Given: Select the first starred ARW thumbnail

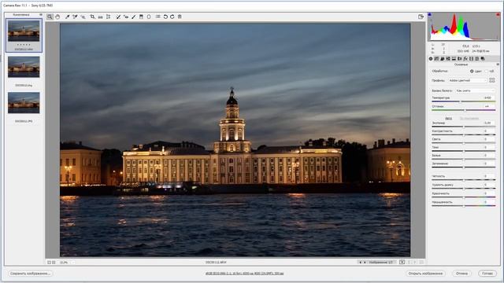Looking at the screenshot, I should coord(24,31).
